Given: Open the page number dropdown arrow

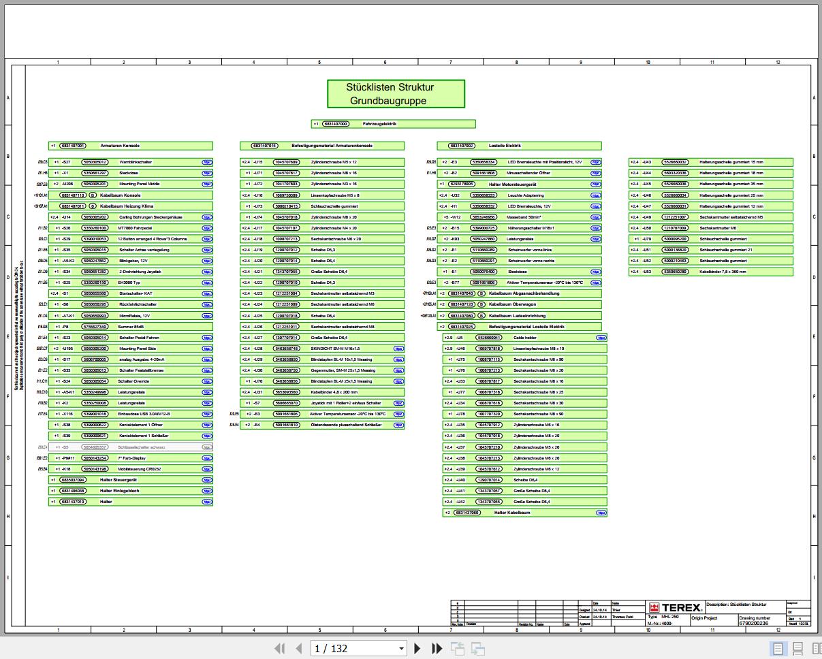Looking at the screenshot, I should point(401,649).
